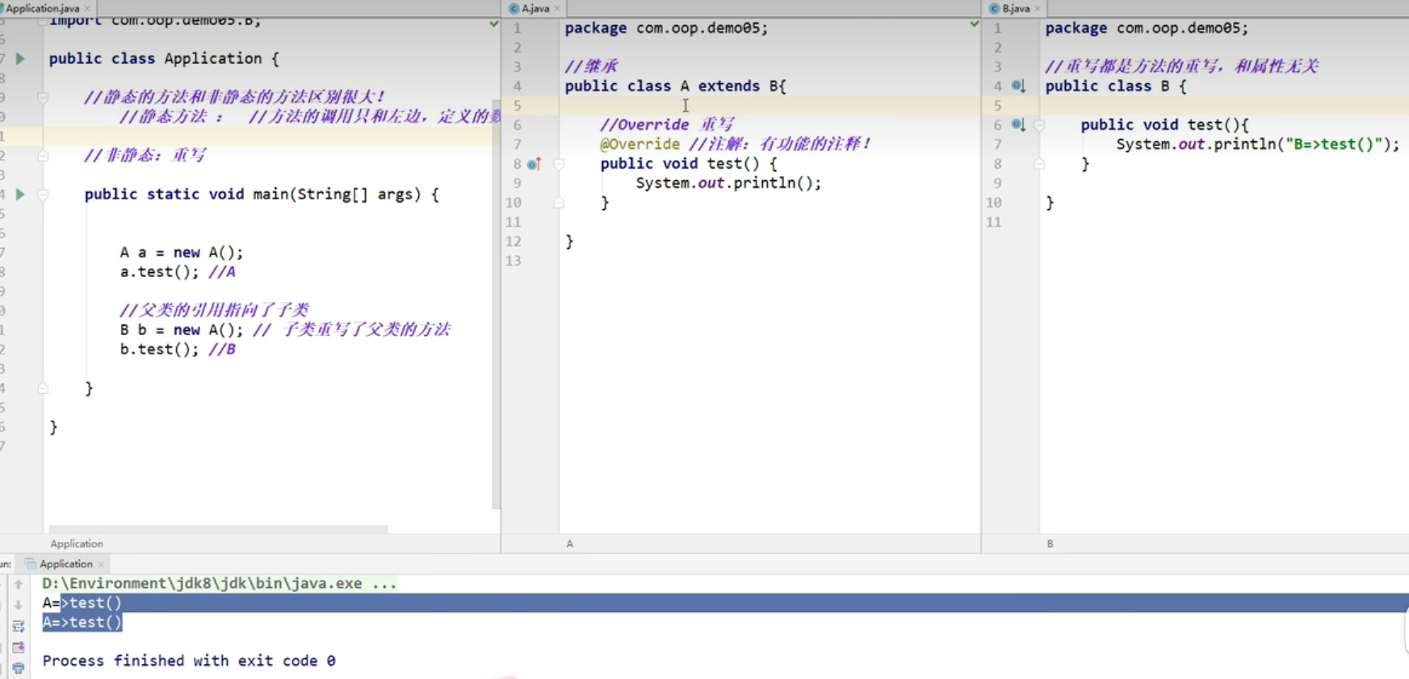Click 'Process finished with exit code 0'
This screenshot has height=679, width=1409.
(x=189, y=660)
